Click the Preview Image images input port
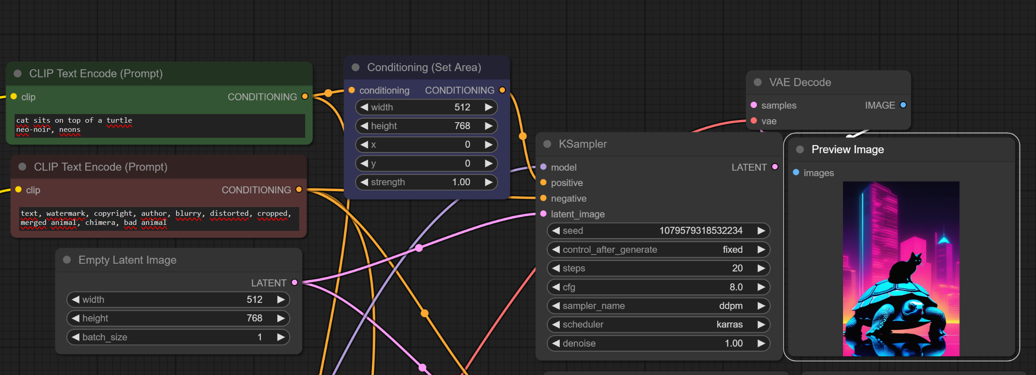This screenshot has height=375, width=1036. click(796, 172)
